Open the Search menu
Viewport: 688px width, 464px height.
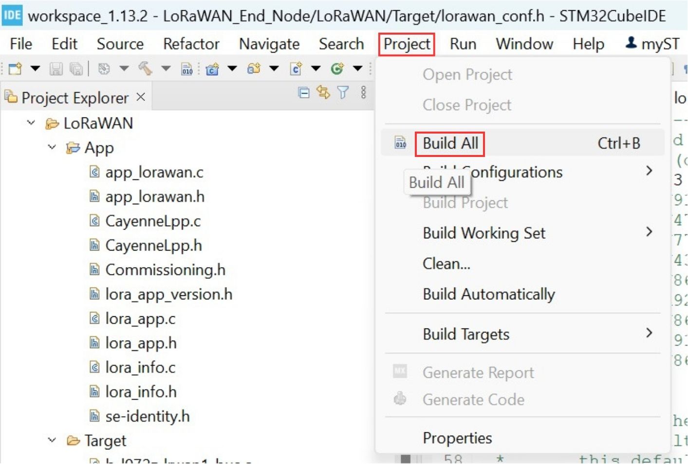coord(341,44)
